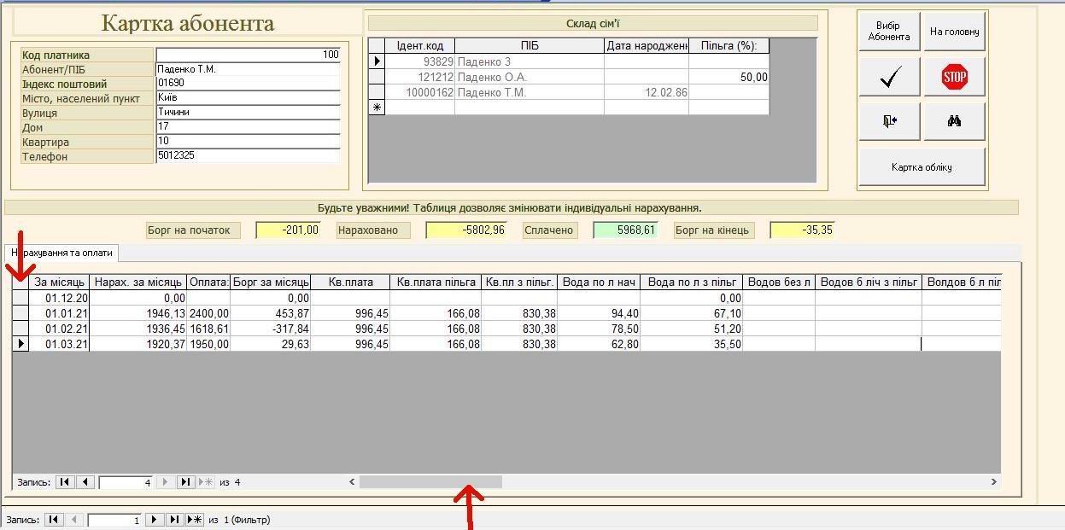Click the birth date cell 12.02.86
This screenshot has height=530, width=1065.
(647, 92)
